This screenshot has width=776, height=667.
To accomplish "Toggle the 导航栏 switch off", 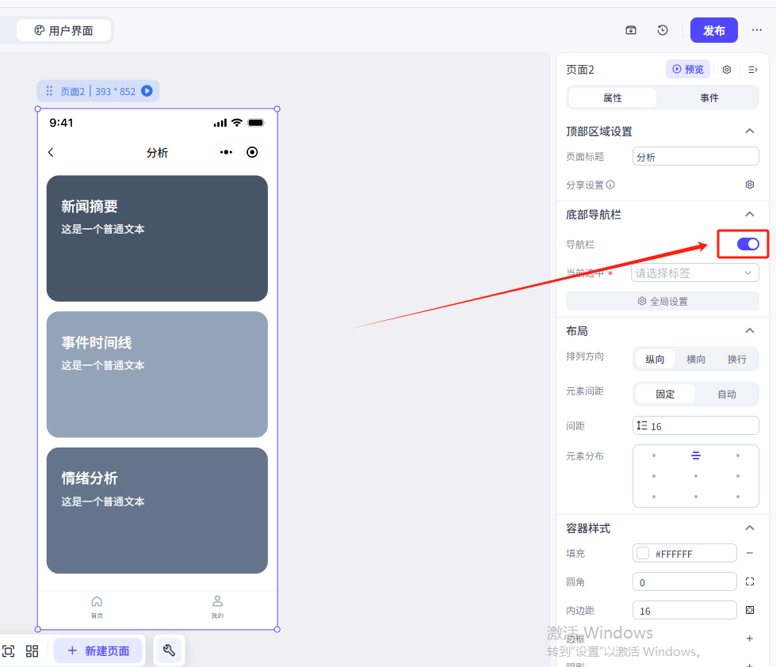I will pyautogui.click(x=747, y=244).
